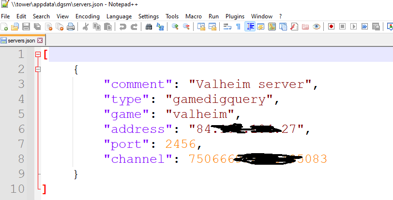Toggle file monitoring eye icon
Image resolution: width=393 pixels, height=200 pixels.
[317, 26]
